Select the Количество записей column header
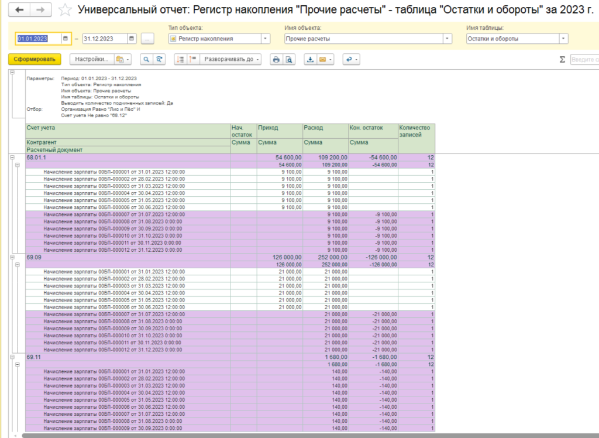The width and height of the screenshot is (599, 438). (x=416, y=138)
